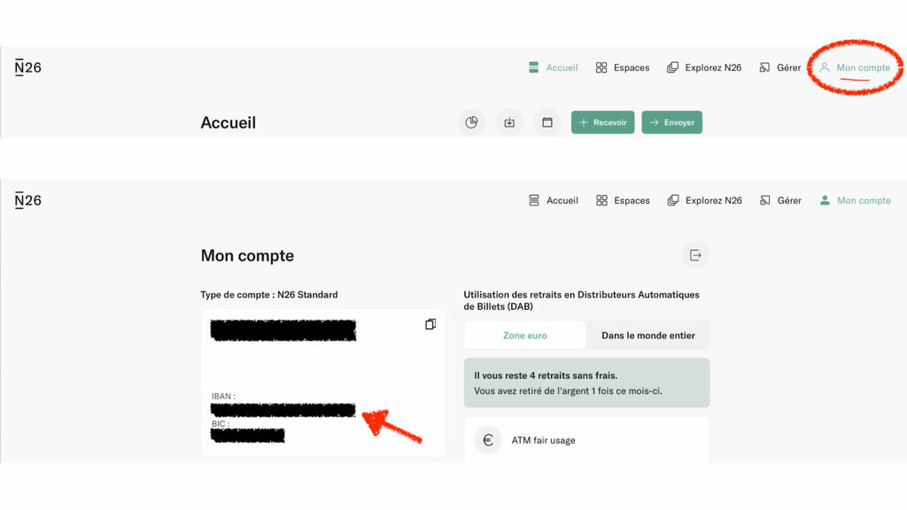This screenshot has width=907, height=510.
Task: Copy the IBAN using the copy icon
Action: tap(430, 324)
